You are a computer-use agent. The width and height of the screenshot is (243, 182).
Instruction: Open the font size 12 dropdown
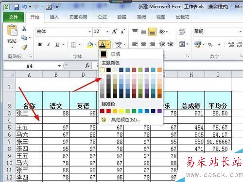tap(107, 32)
